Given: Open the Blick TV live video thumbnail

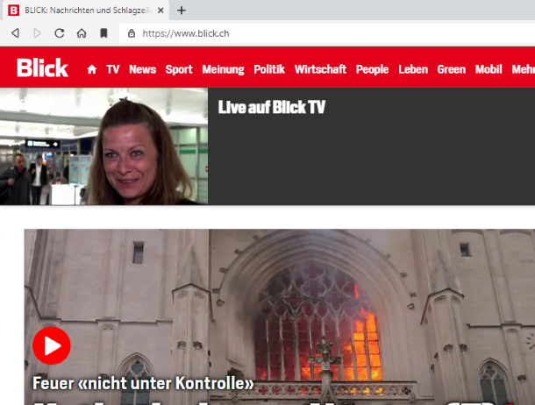Looking at the screenshot, I should tap(103, 146).
